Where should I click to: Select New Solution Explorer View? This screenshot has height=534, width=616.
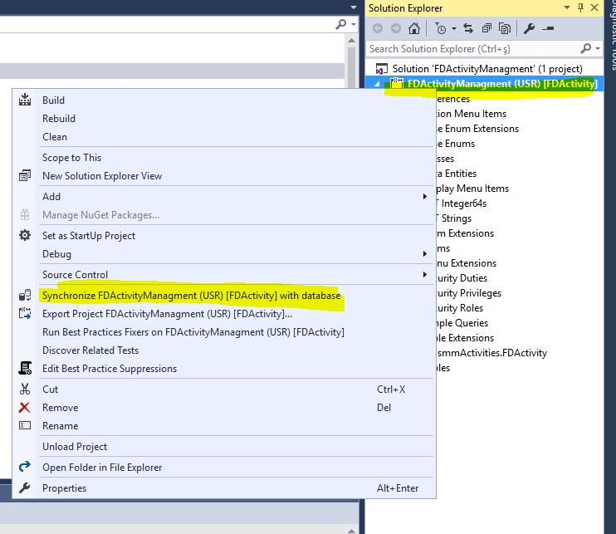pyautogui.click(x=102, y=175)
